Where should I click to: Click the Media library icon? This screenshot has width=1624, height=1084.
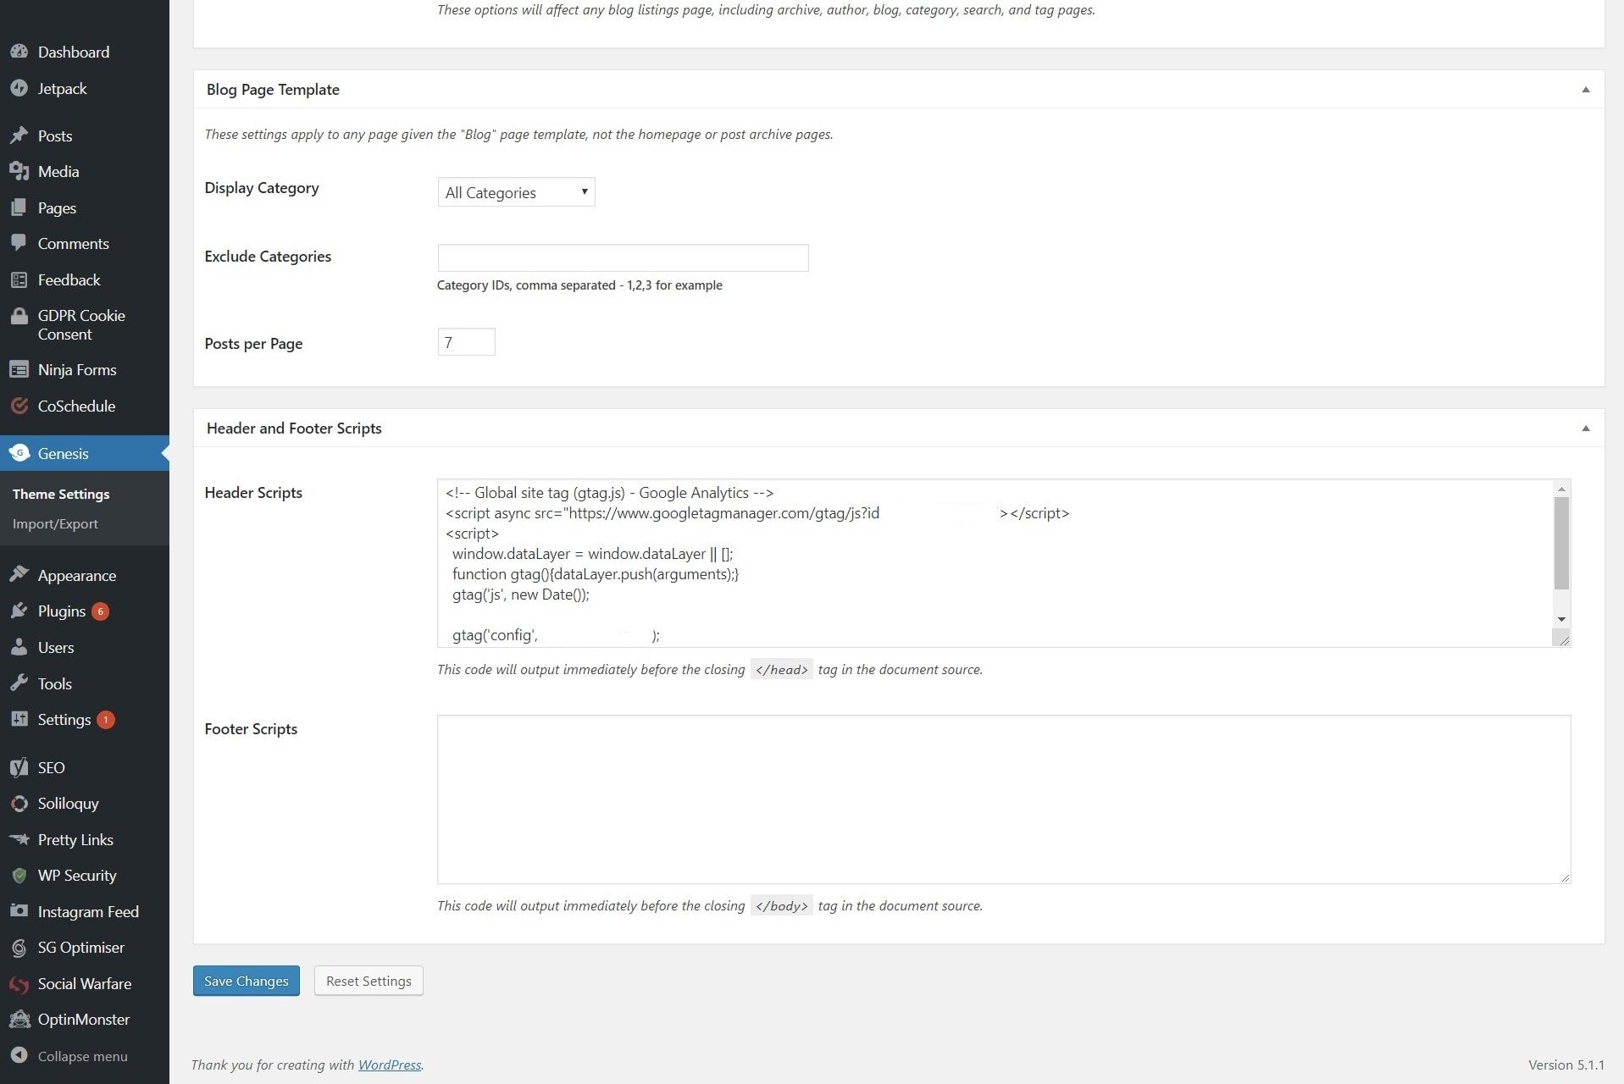[x=19, y=171]
